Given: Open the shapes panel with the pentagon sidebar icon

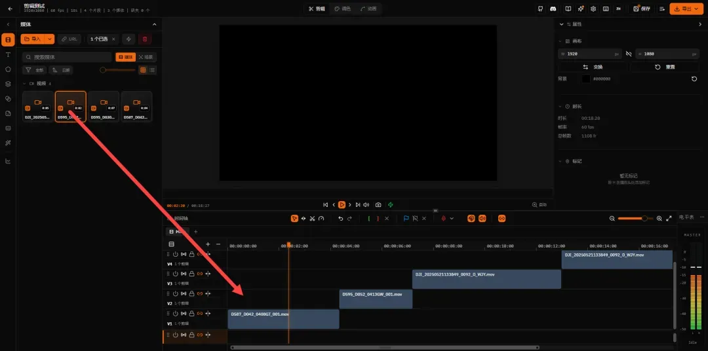Looking at the screenshot, I should pos(8,69).
